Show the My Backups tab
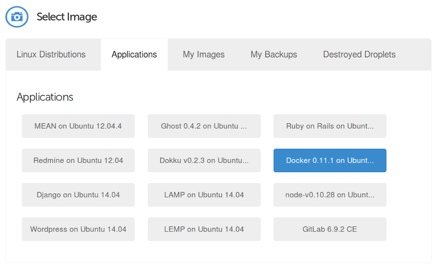 [274, 54]
